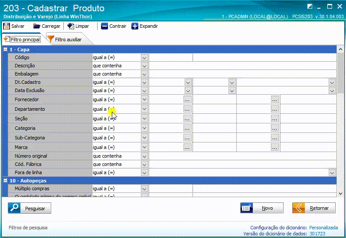Open the Marca operator dropdown
Screen dimensions: 346x238
coord(144,147)
